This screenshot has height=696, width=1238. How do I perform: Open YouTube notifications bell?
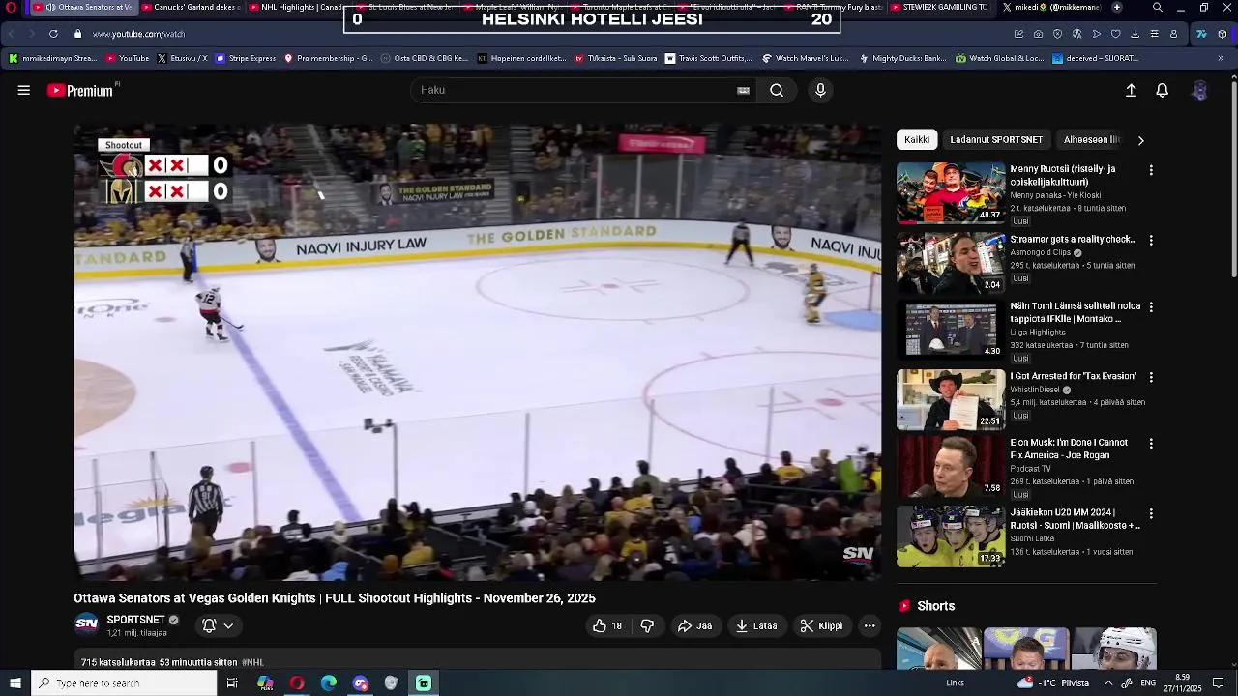pyautogui.click(x=1163, y=90)
